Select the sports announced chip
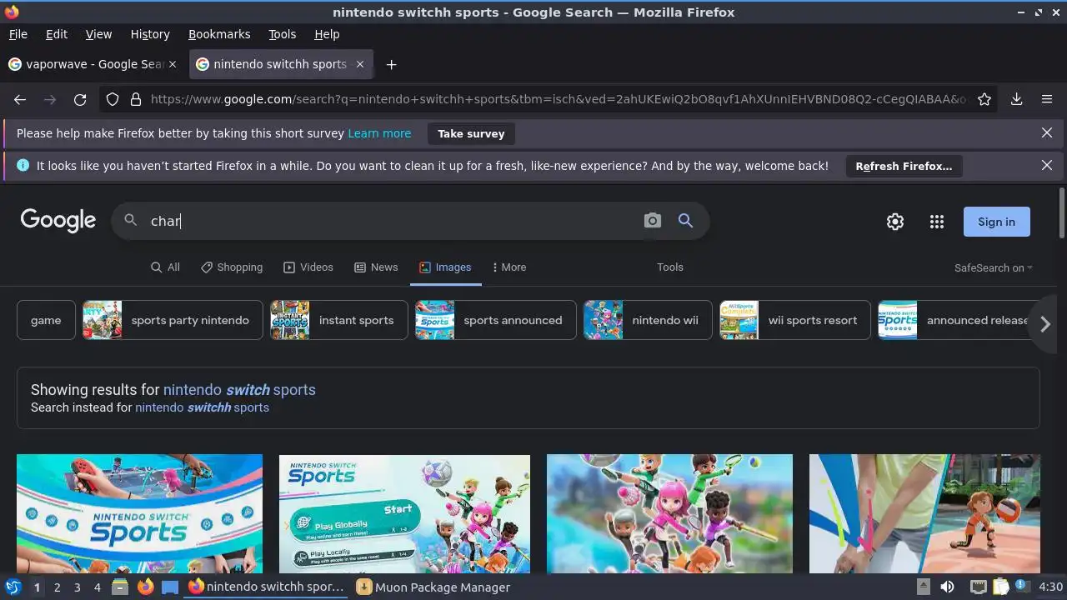 click(496, 320)
